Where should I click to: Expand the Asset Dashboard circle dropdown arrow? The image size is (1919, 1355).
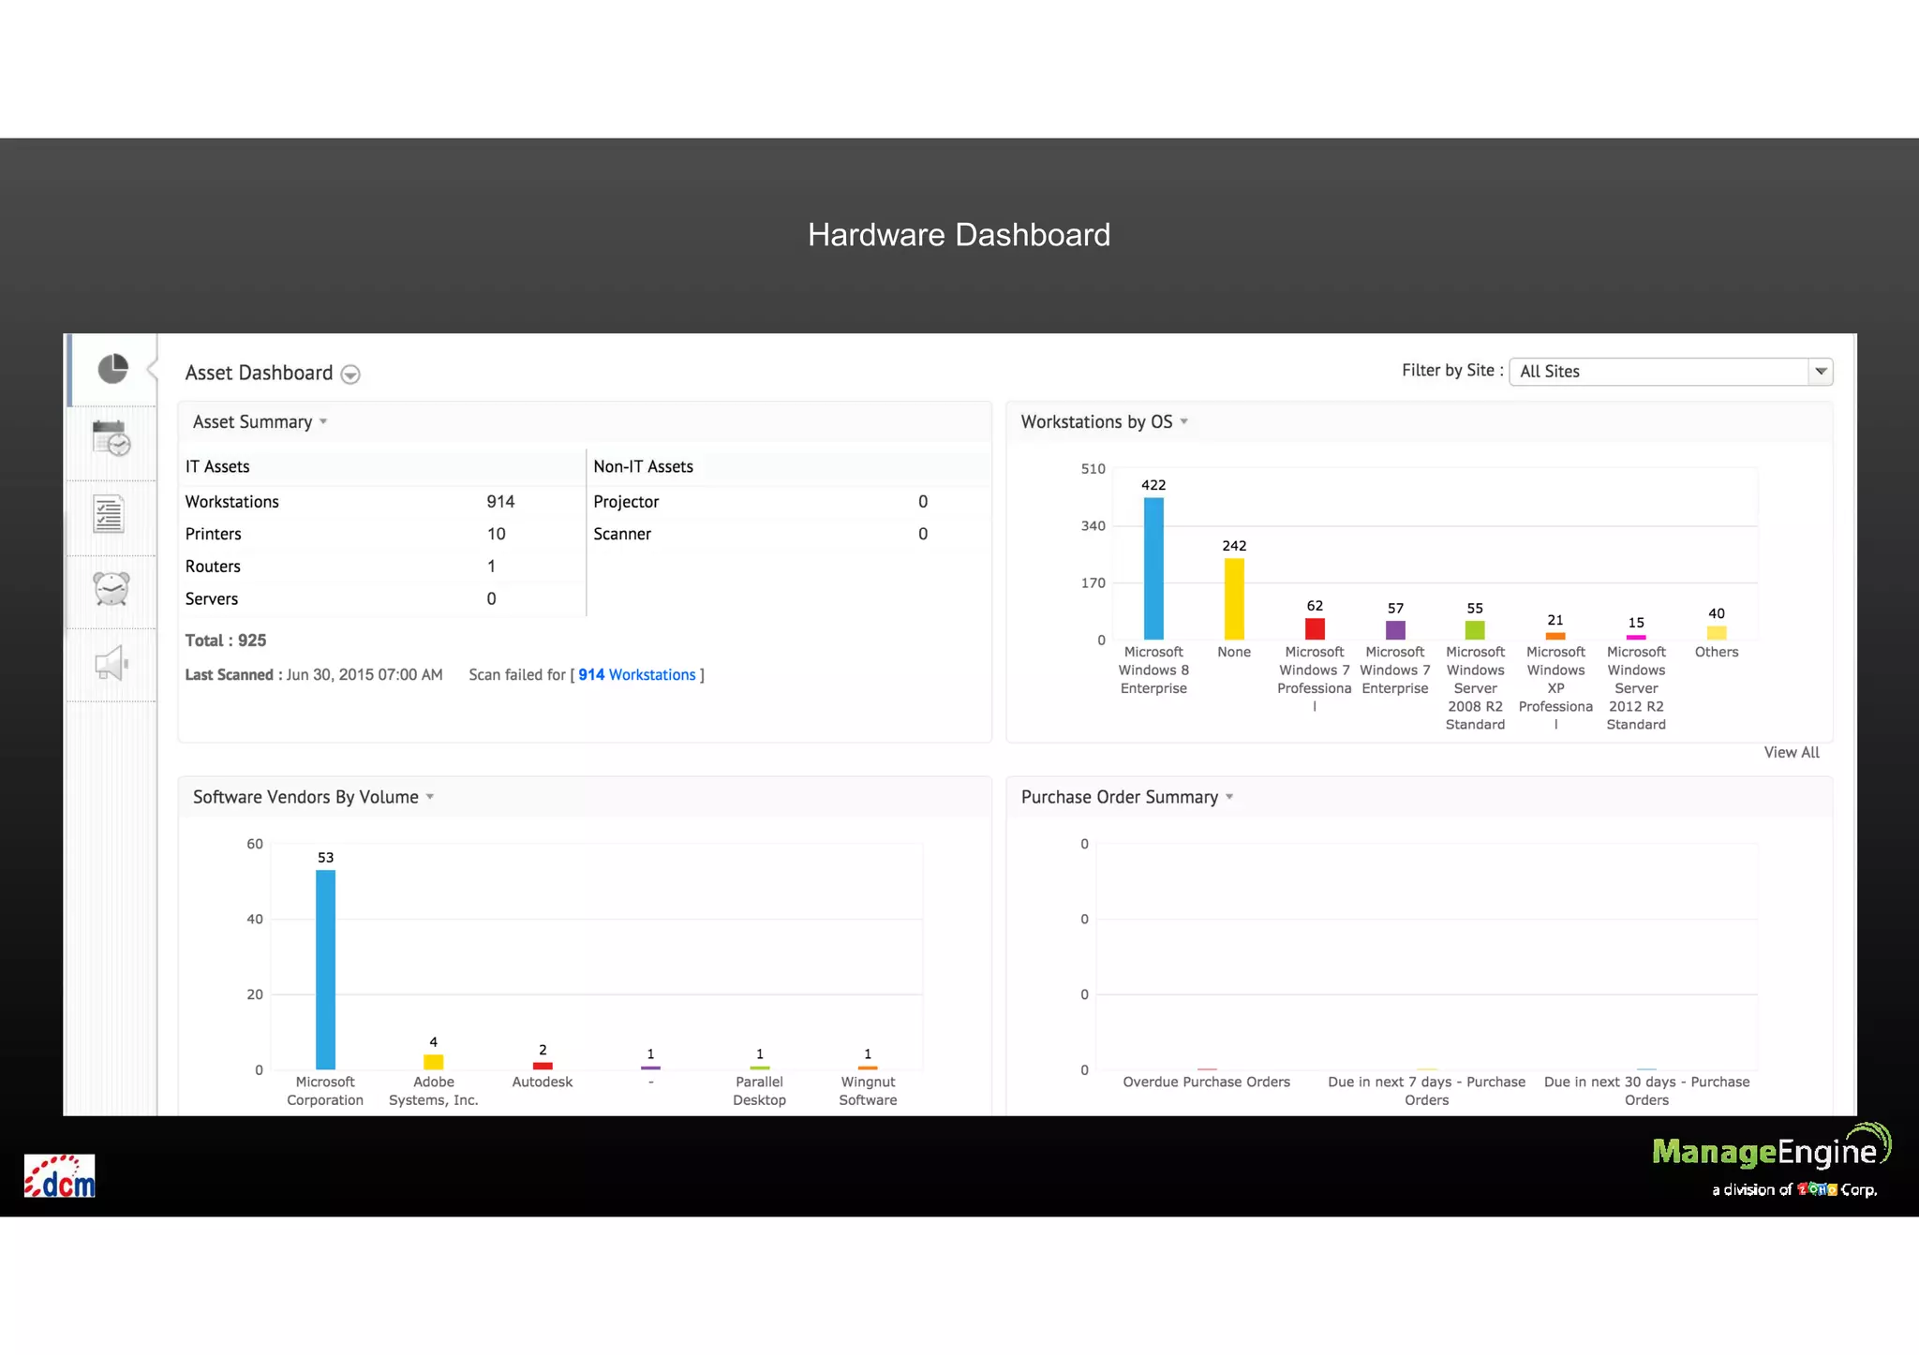coord(350,375)
